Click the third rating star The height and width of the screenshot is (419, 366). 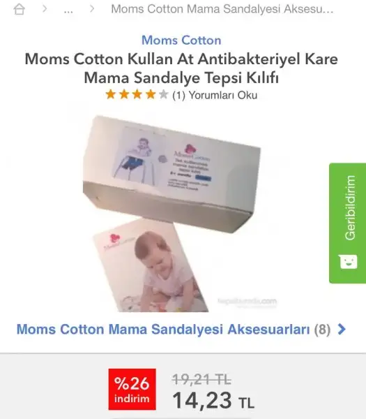pos(137,94)
